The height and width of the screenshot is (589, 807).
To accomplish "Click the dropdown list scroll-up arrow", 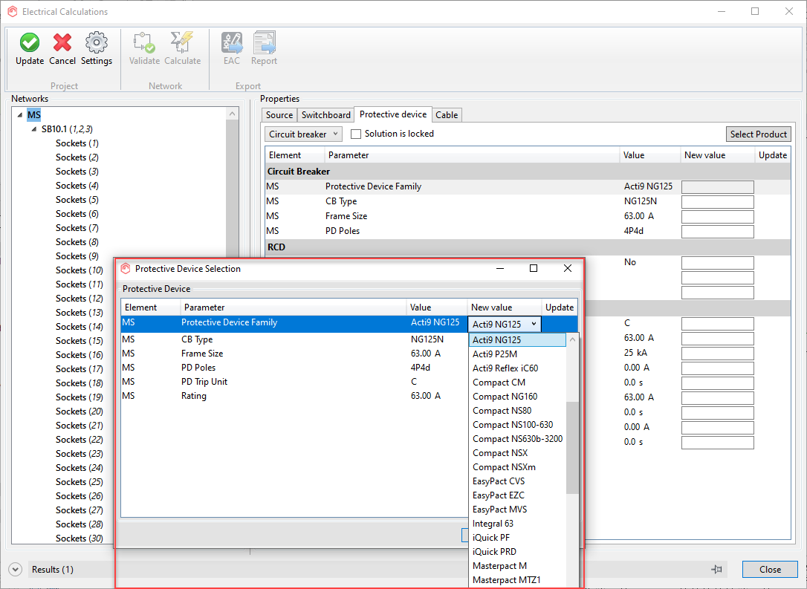I will pos(572,340).
